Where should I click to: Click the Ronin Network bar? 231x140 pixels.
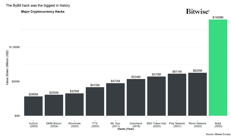click(197, 94)
